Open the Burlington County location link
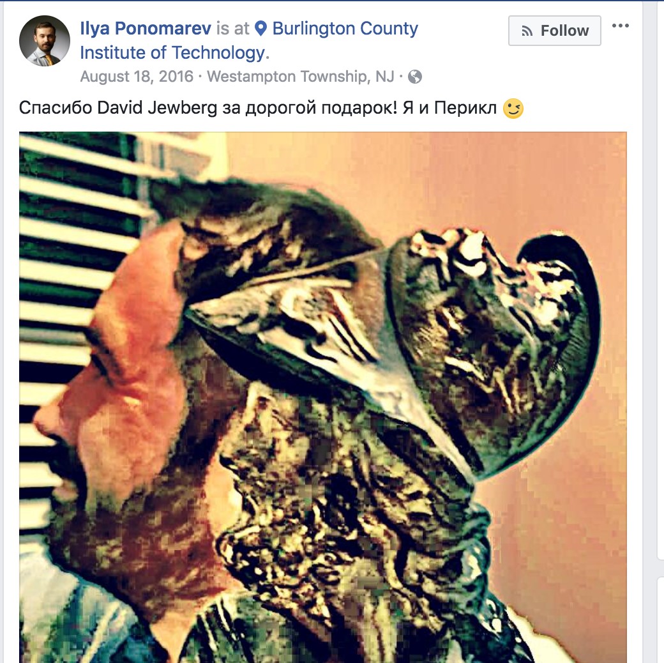 point(345,28)
